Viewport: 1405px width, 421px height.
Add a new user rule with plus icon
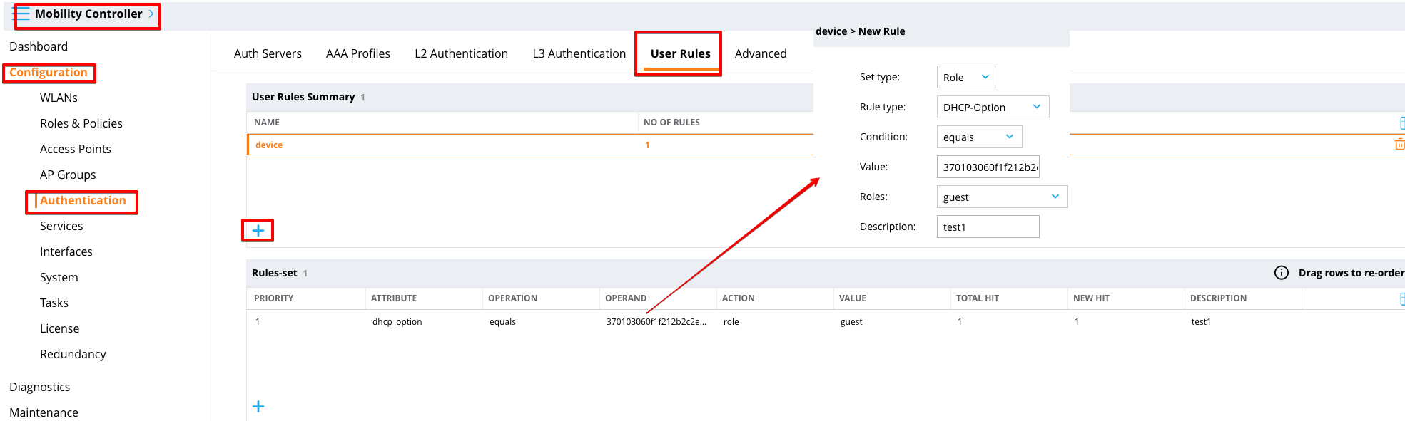[258, 230]
